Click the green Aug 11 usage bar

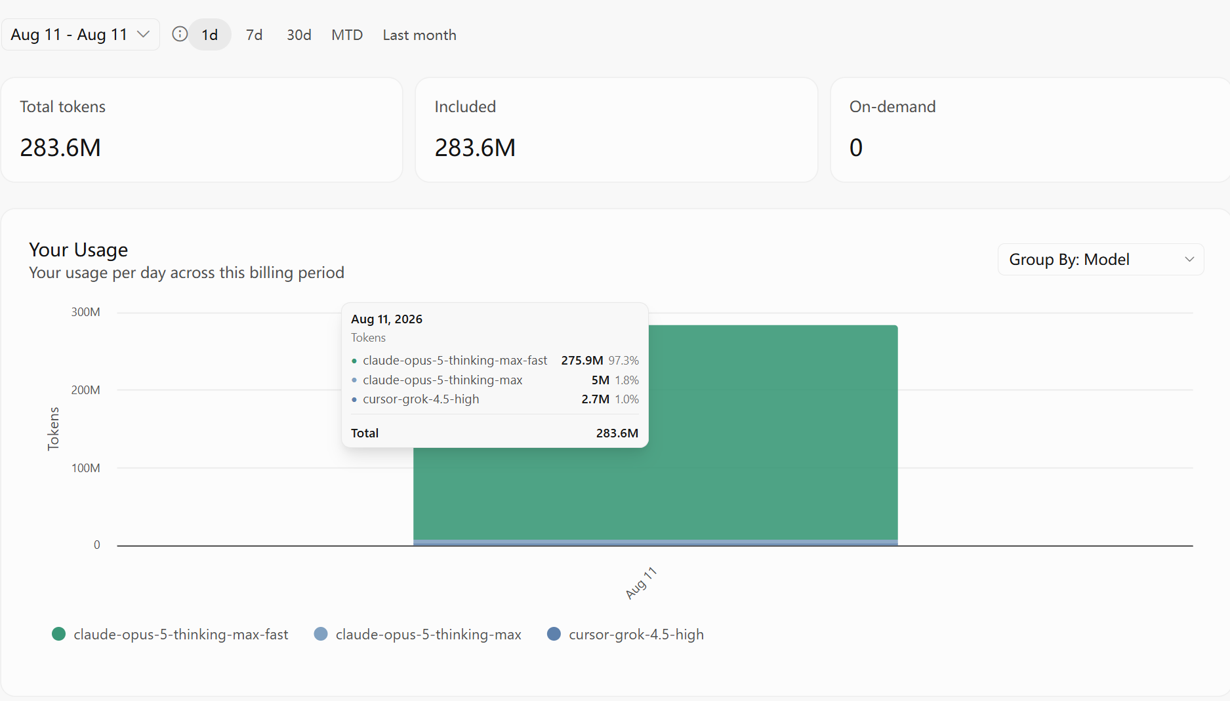pyautogui.click(x=774, y=433)
